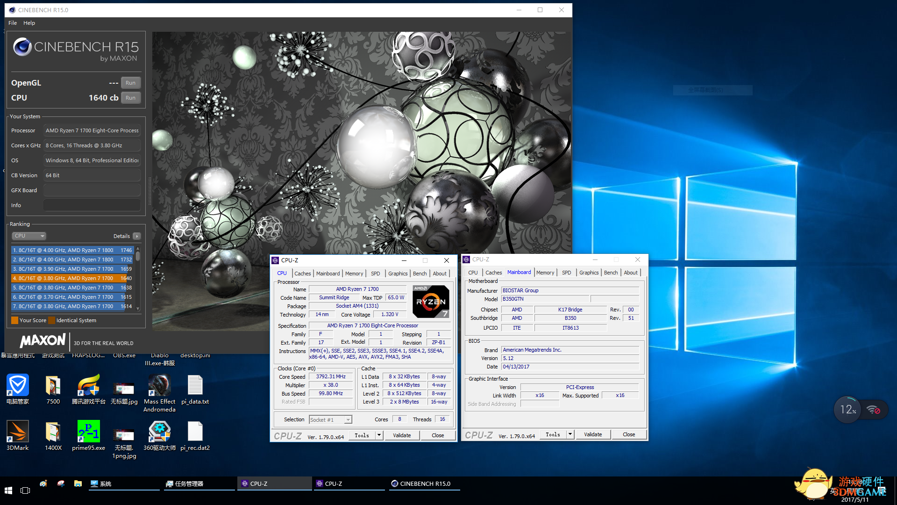Click the Ryzen 7 logo in CPU-Z

431,302
